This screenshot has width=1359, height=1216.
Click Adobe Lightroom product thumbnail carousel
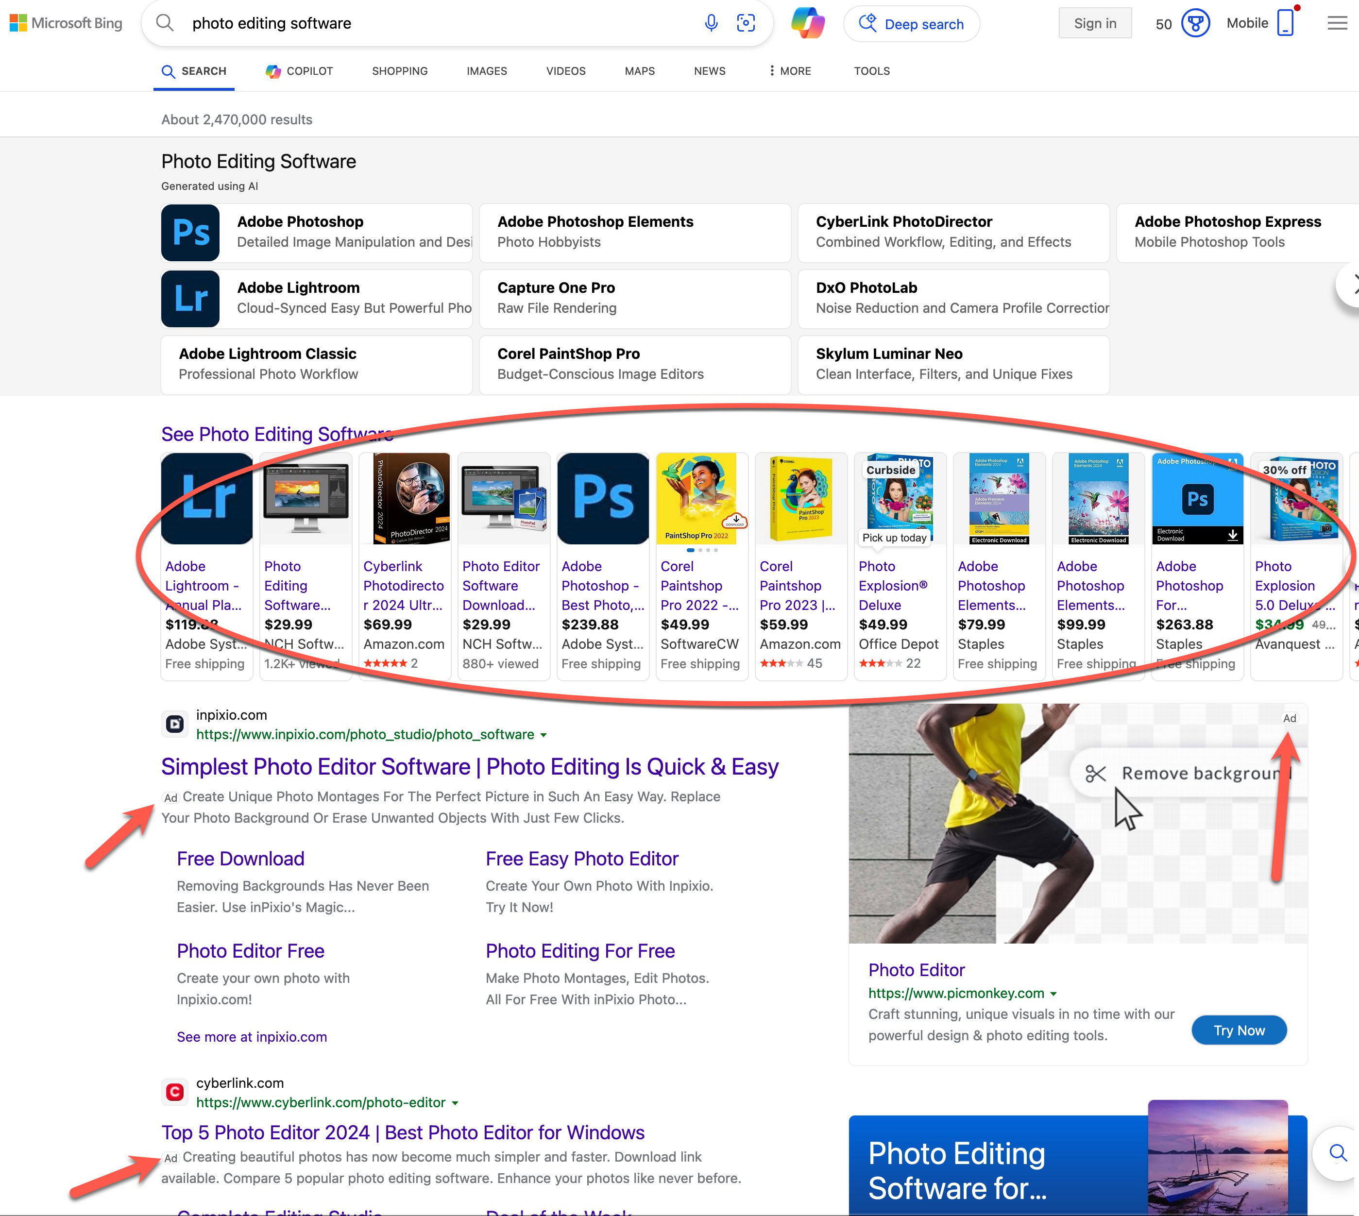pos(206,498)
